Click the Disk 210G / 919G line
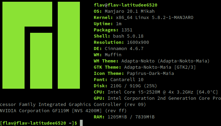 (x=126, y=86)
